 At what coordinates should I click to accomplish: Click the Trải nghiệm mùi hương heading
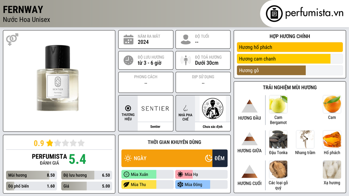click(x=290, y=87)
